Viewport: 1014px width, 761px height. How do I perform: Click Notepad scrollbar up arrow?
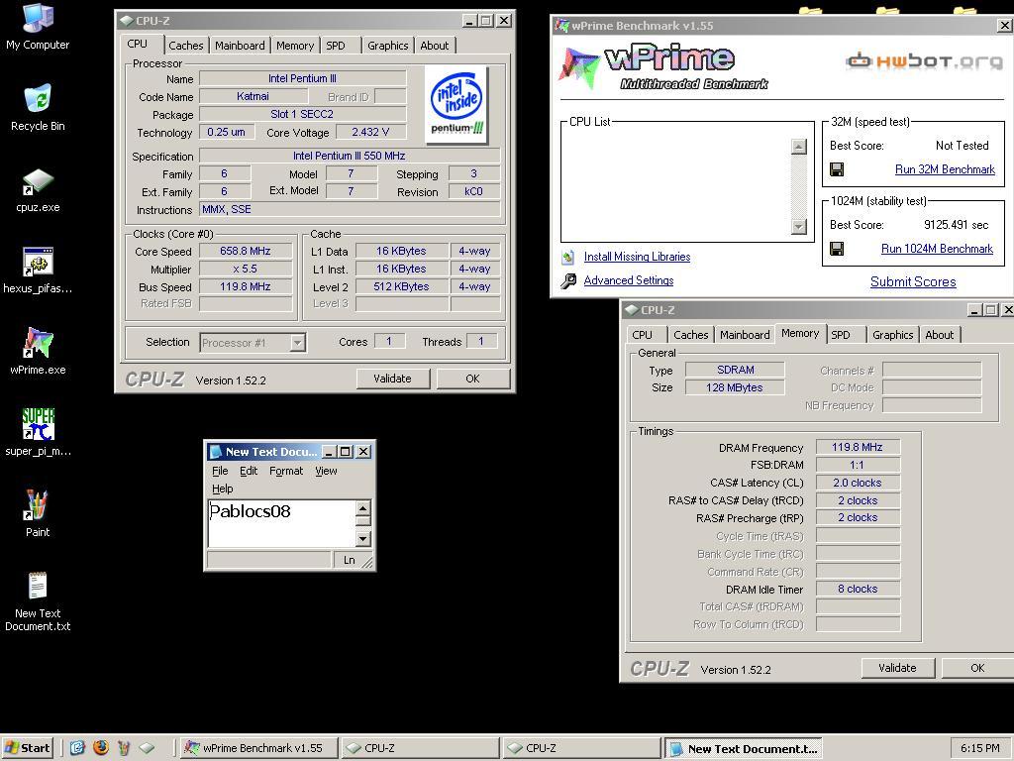362,508
